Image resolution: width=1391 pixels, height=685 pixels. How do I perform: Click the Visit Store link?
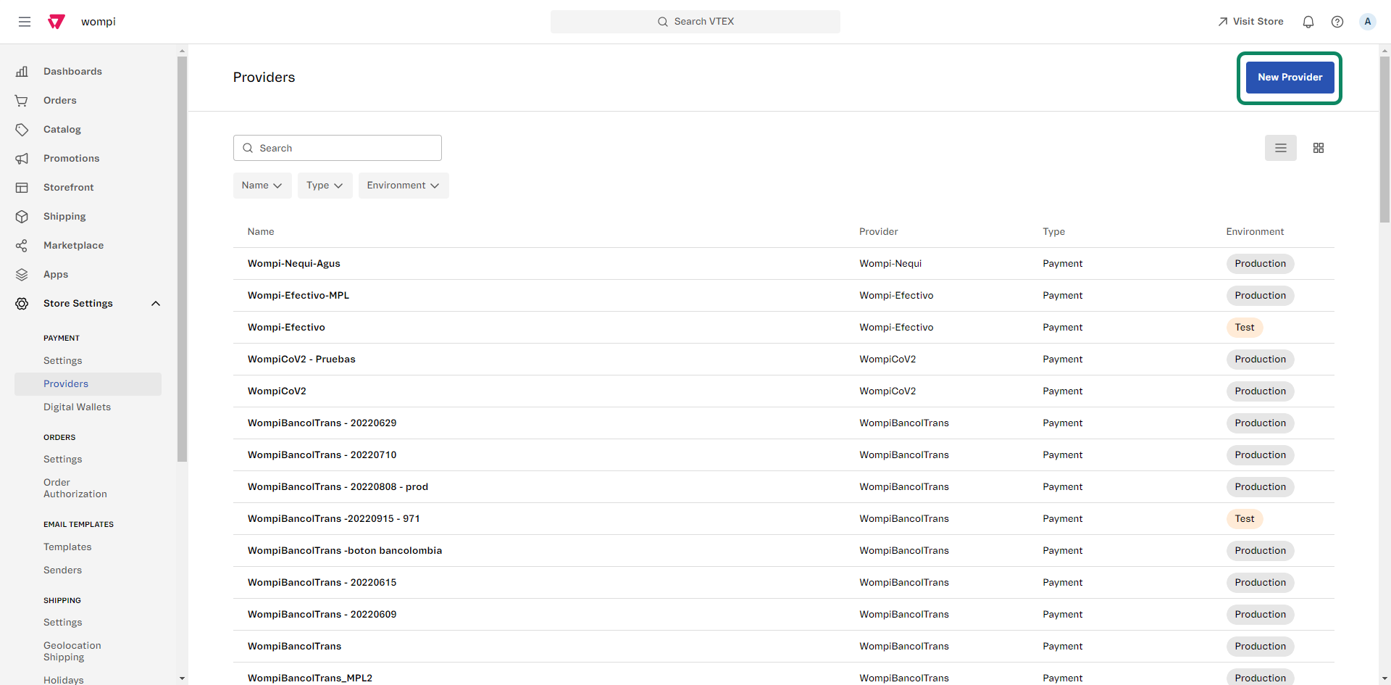tap(1250, 22)
